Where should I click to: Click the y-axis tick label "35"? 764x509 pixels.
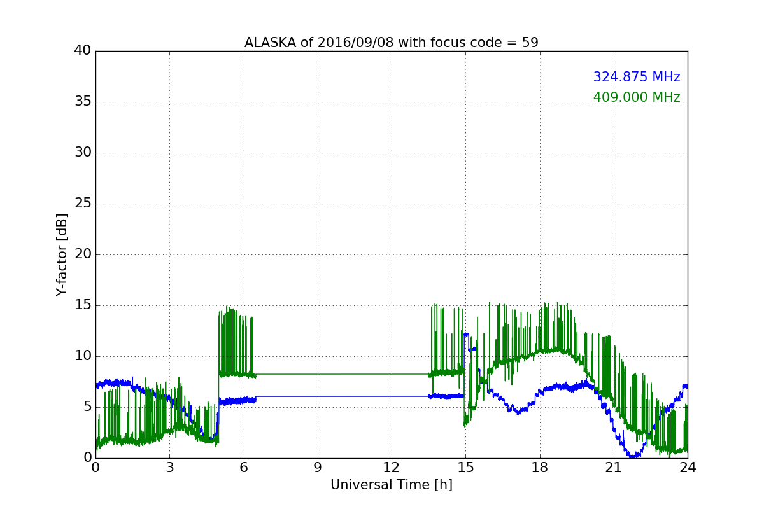[83, 102]
